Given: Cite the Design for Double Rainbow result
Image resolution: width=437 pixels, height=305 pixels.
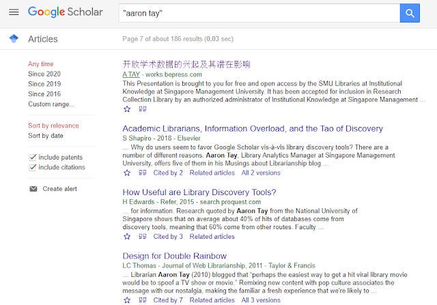Looking at the screenshot, I should click(143, 300).
